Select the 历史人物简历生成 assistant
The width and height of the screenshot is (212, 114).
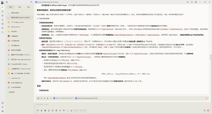pos(19,83)
